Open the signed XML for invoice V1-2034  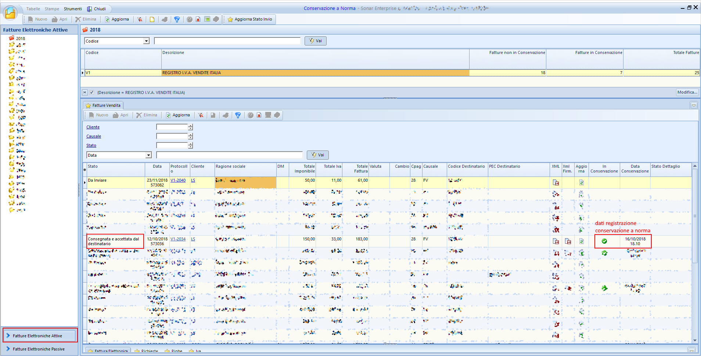(568, 241)
